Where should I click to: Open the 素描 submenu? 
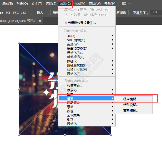[x=87, y=107]
